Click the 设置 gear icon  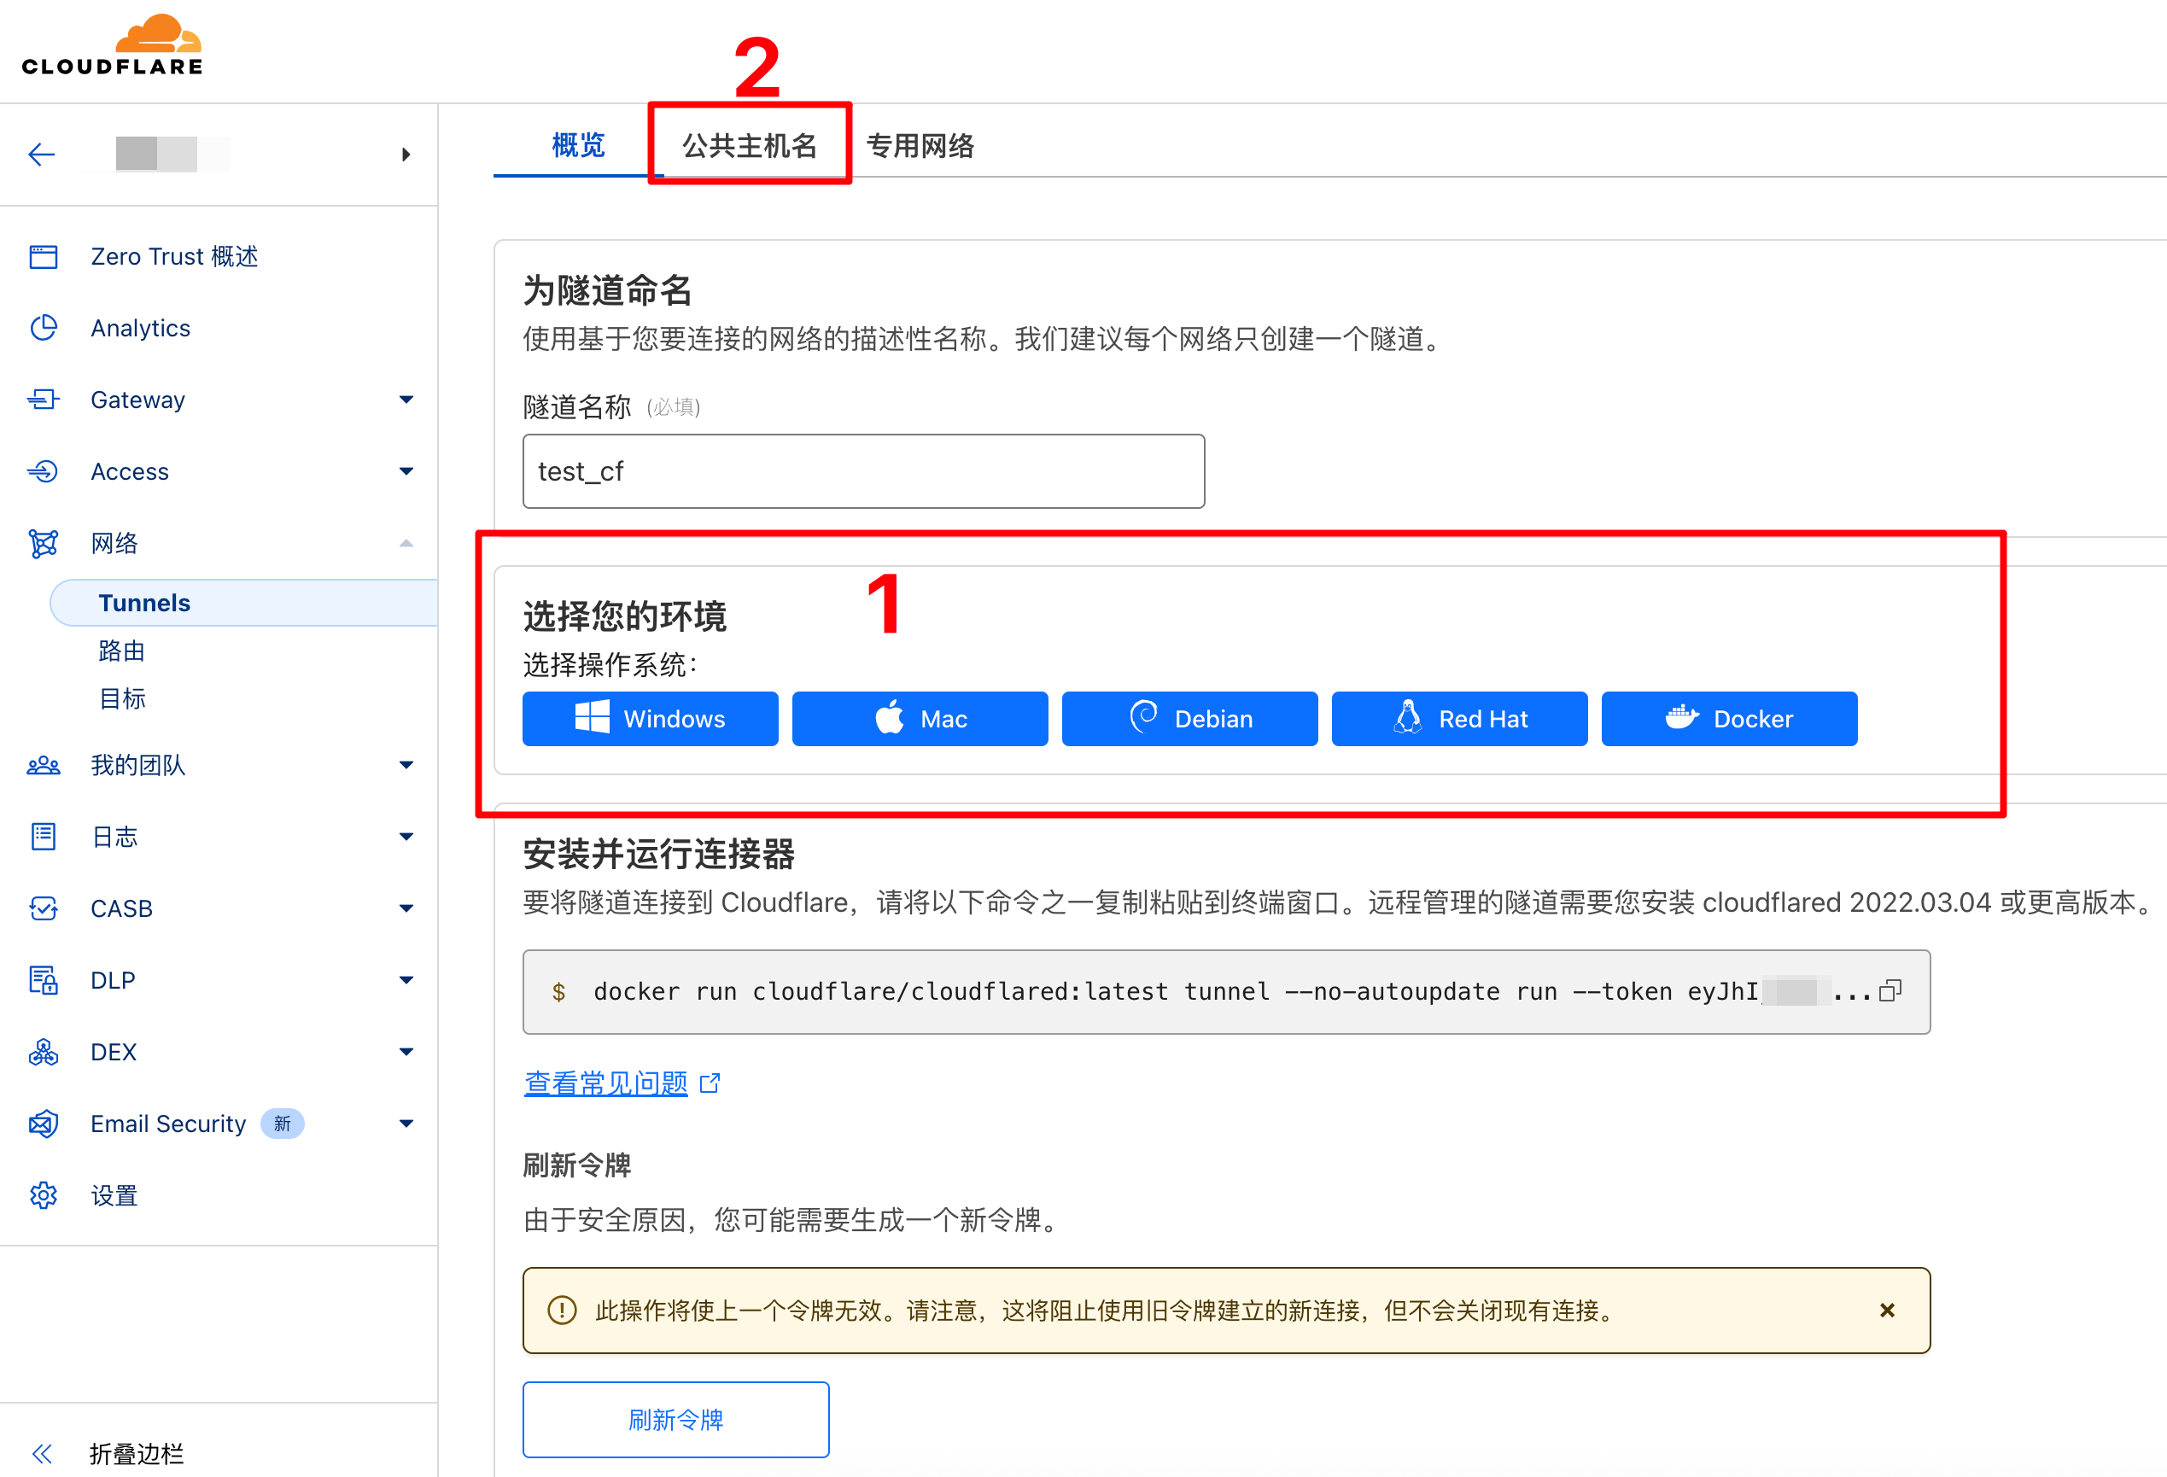click(x=43, y=1195)
